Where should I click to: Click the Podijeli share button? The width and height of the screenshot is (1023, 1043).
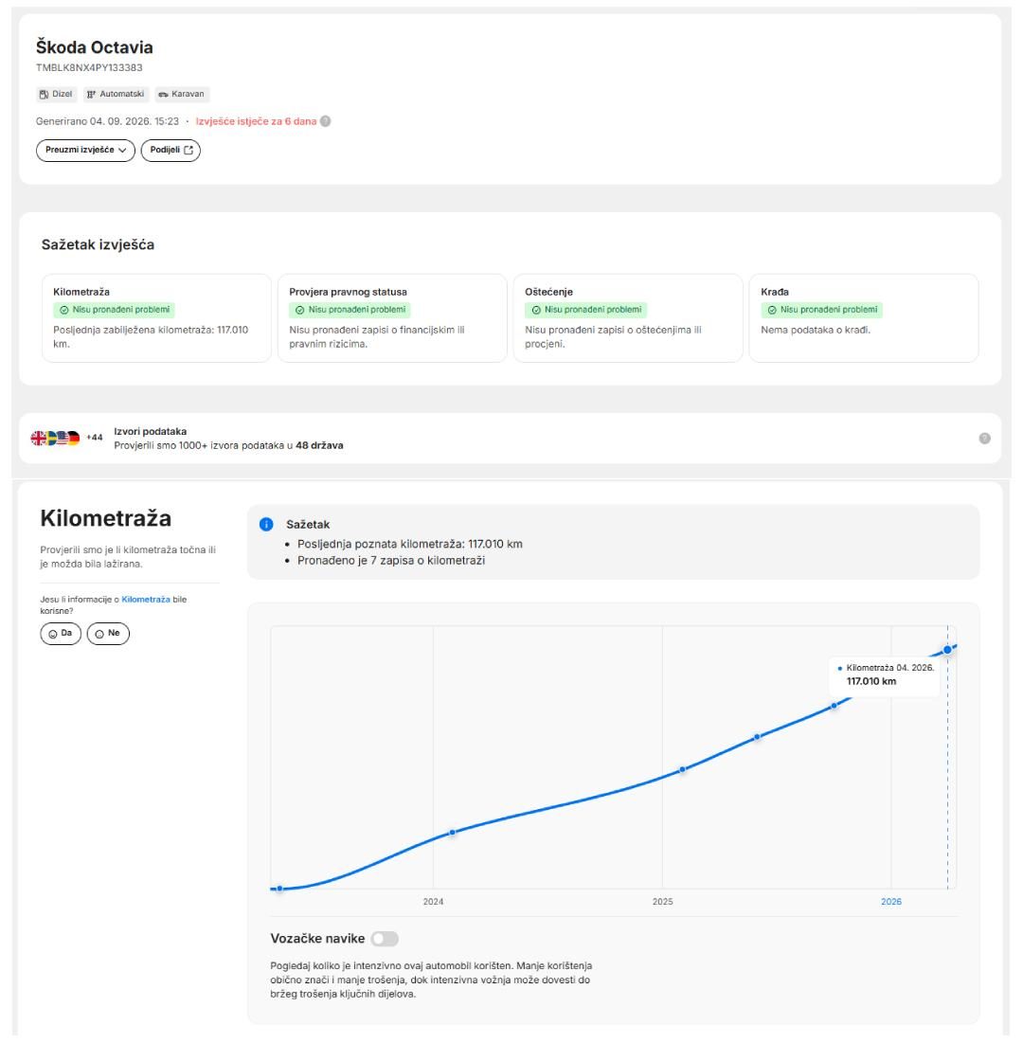click(x=170, y=151)
